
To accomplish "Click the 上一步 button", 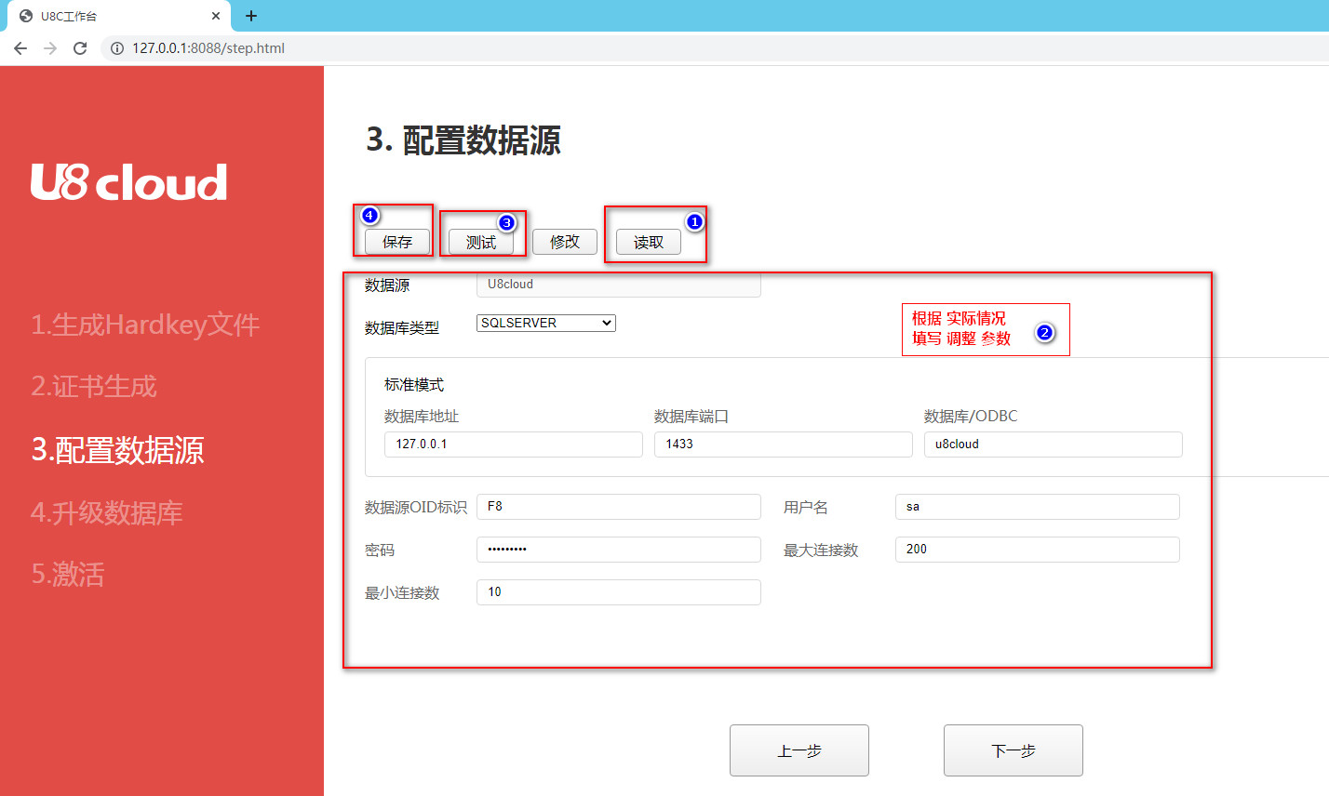I will (x=799, y=750).
